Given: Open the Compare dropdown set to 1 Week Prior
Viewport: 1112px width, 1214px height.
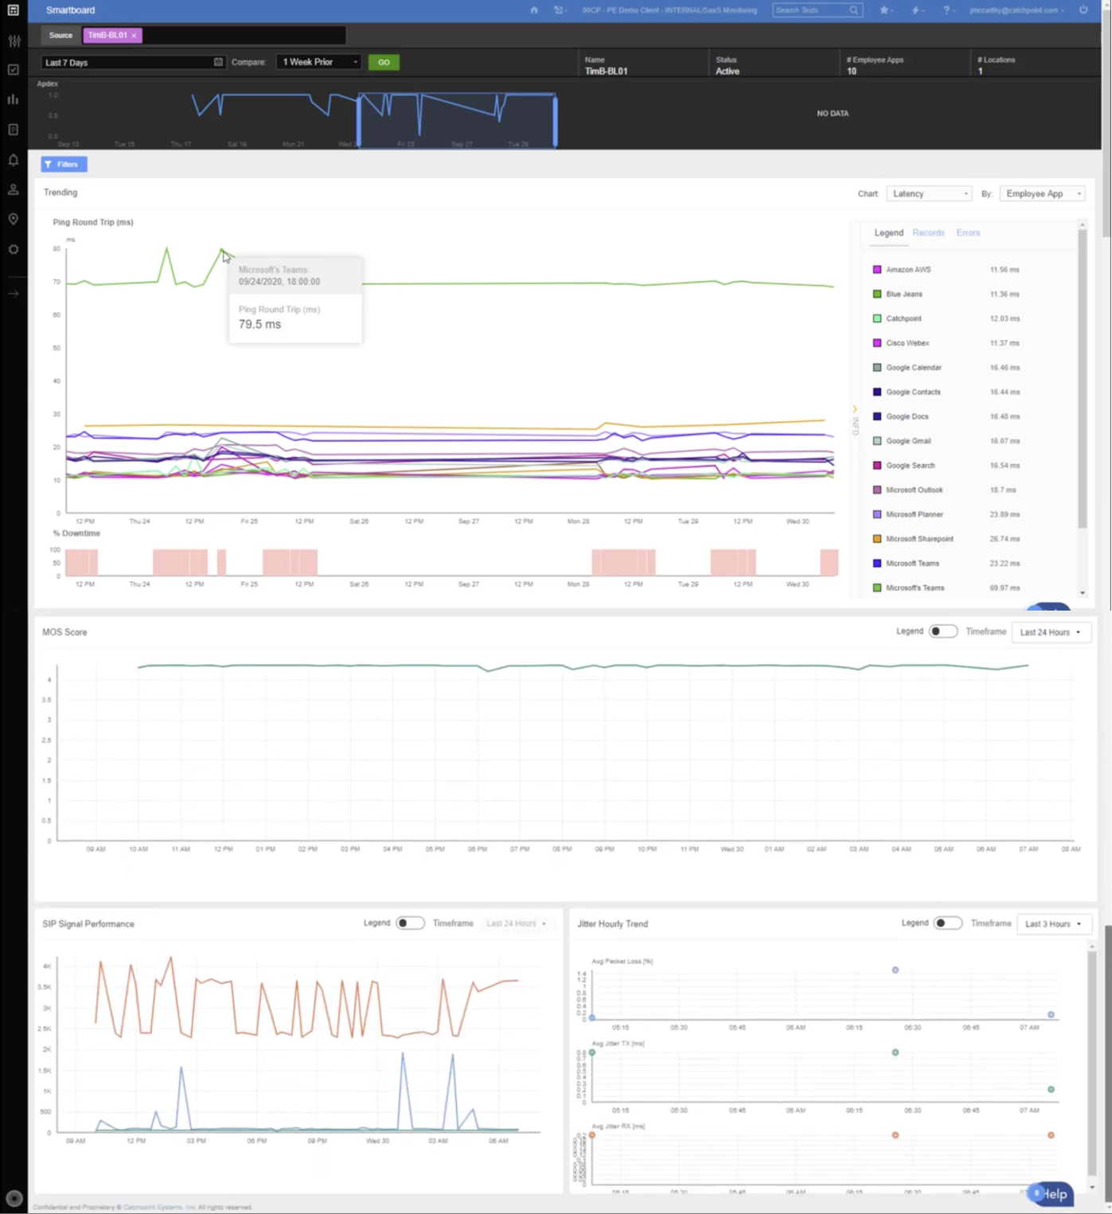Looking at the screenshot, I should coord(318,61).
